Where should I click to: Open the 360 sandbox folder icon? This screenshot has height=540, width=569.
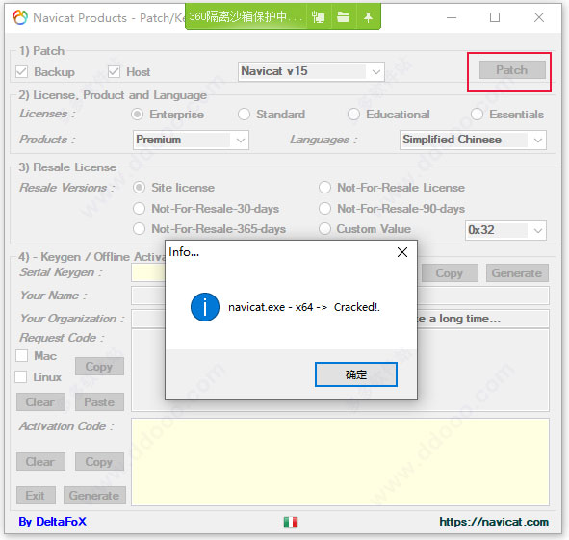click(343, 16)
